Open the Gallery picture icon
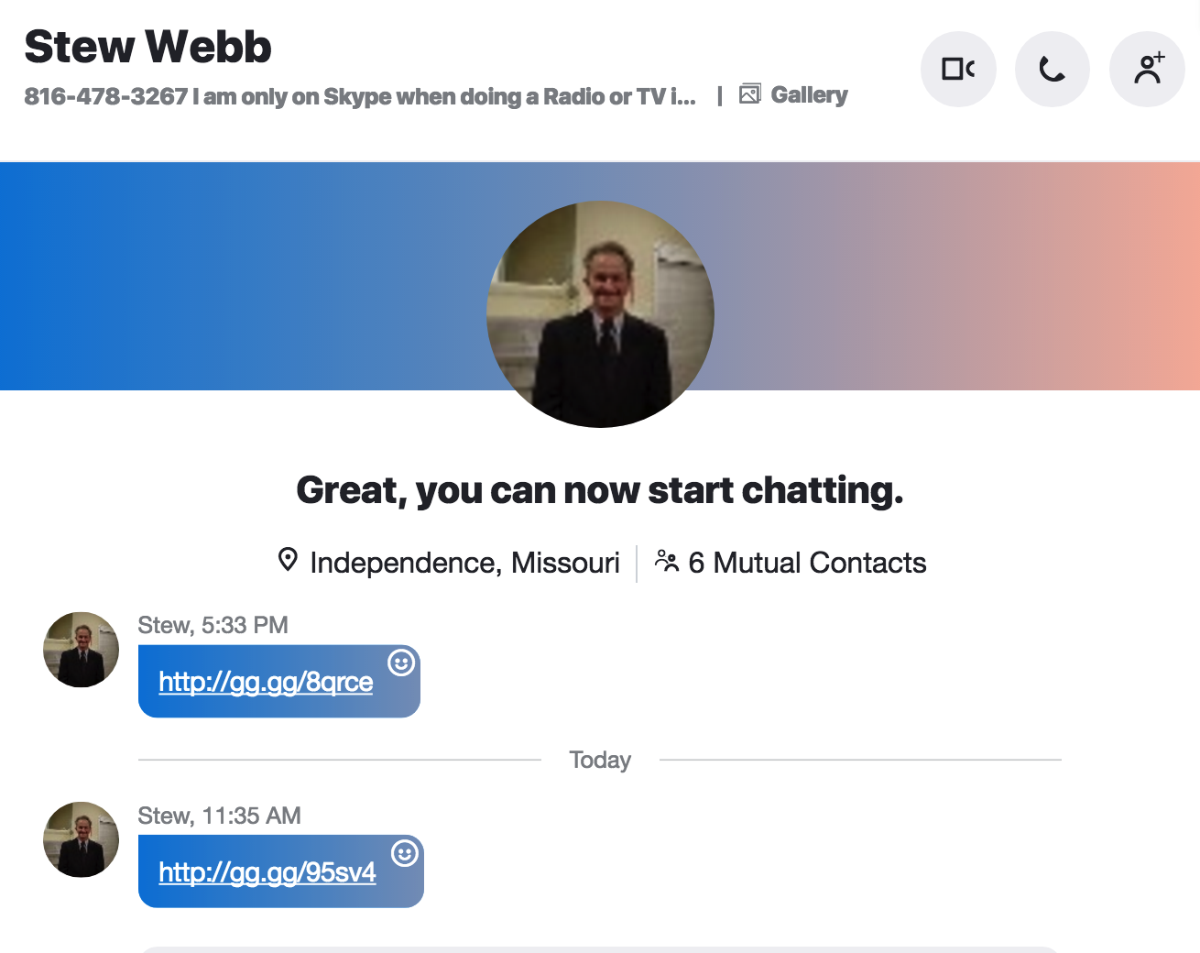Screen dimensions: 1200x953 [x=750, y=93]
